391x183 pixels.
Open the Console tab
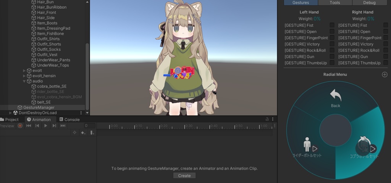[69, 120]
